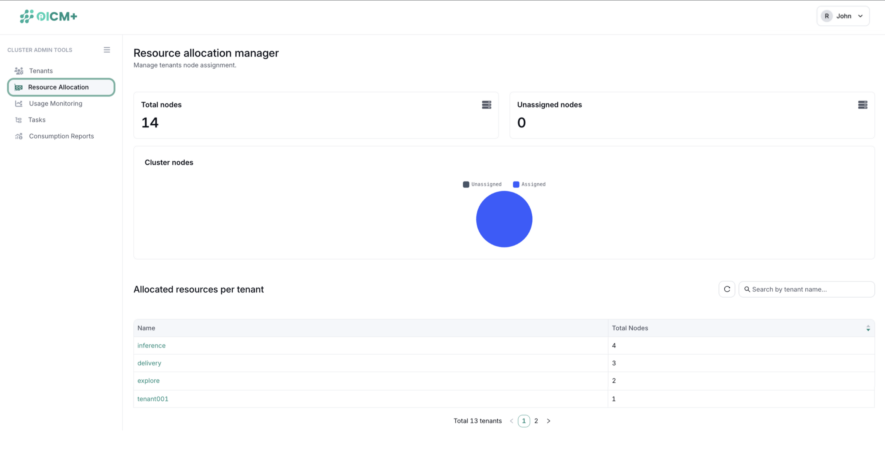Click the server icon on Total nodes card
This screenshot has width=885, height=453.
pos(486,105)
